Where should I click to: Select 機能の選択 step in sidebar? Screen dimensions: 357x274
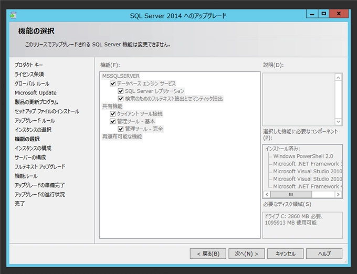[27, 139]
